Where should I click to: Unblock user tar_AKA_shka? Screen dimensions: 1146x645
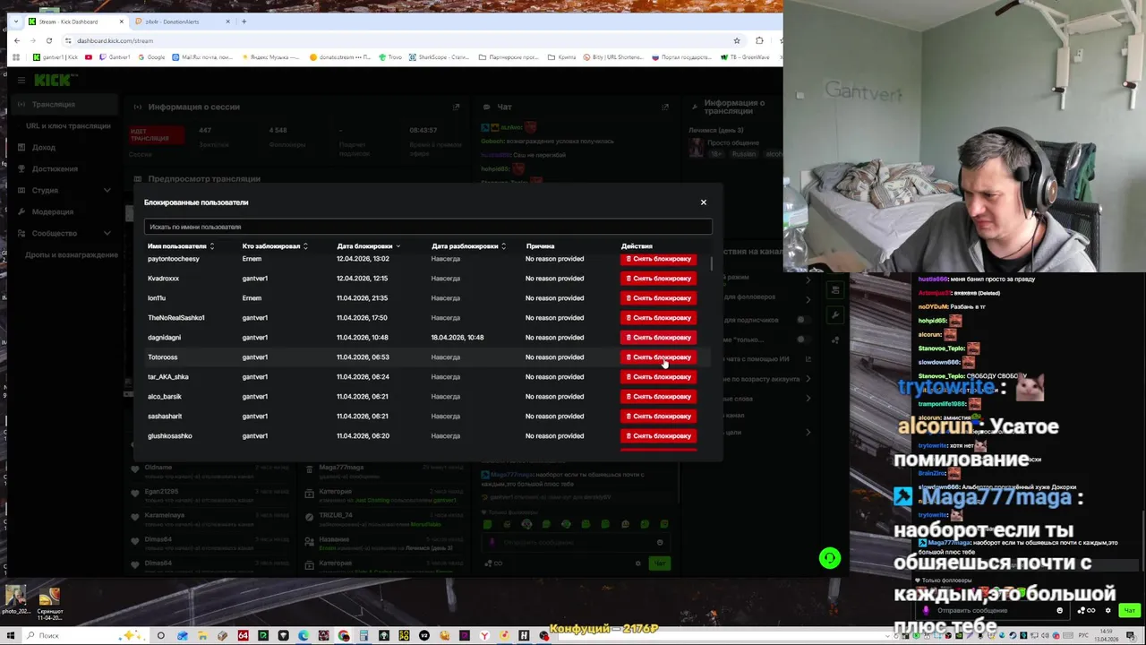[x=658, y=377]
